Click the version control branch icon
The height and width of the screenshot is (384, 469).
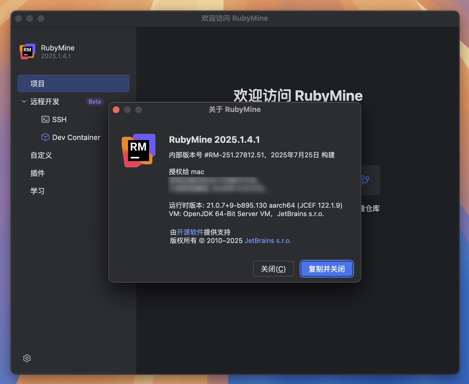tap(365, 180)
